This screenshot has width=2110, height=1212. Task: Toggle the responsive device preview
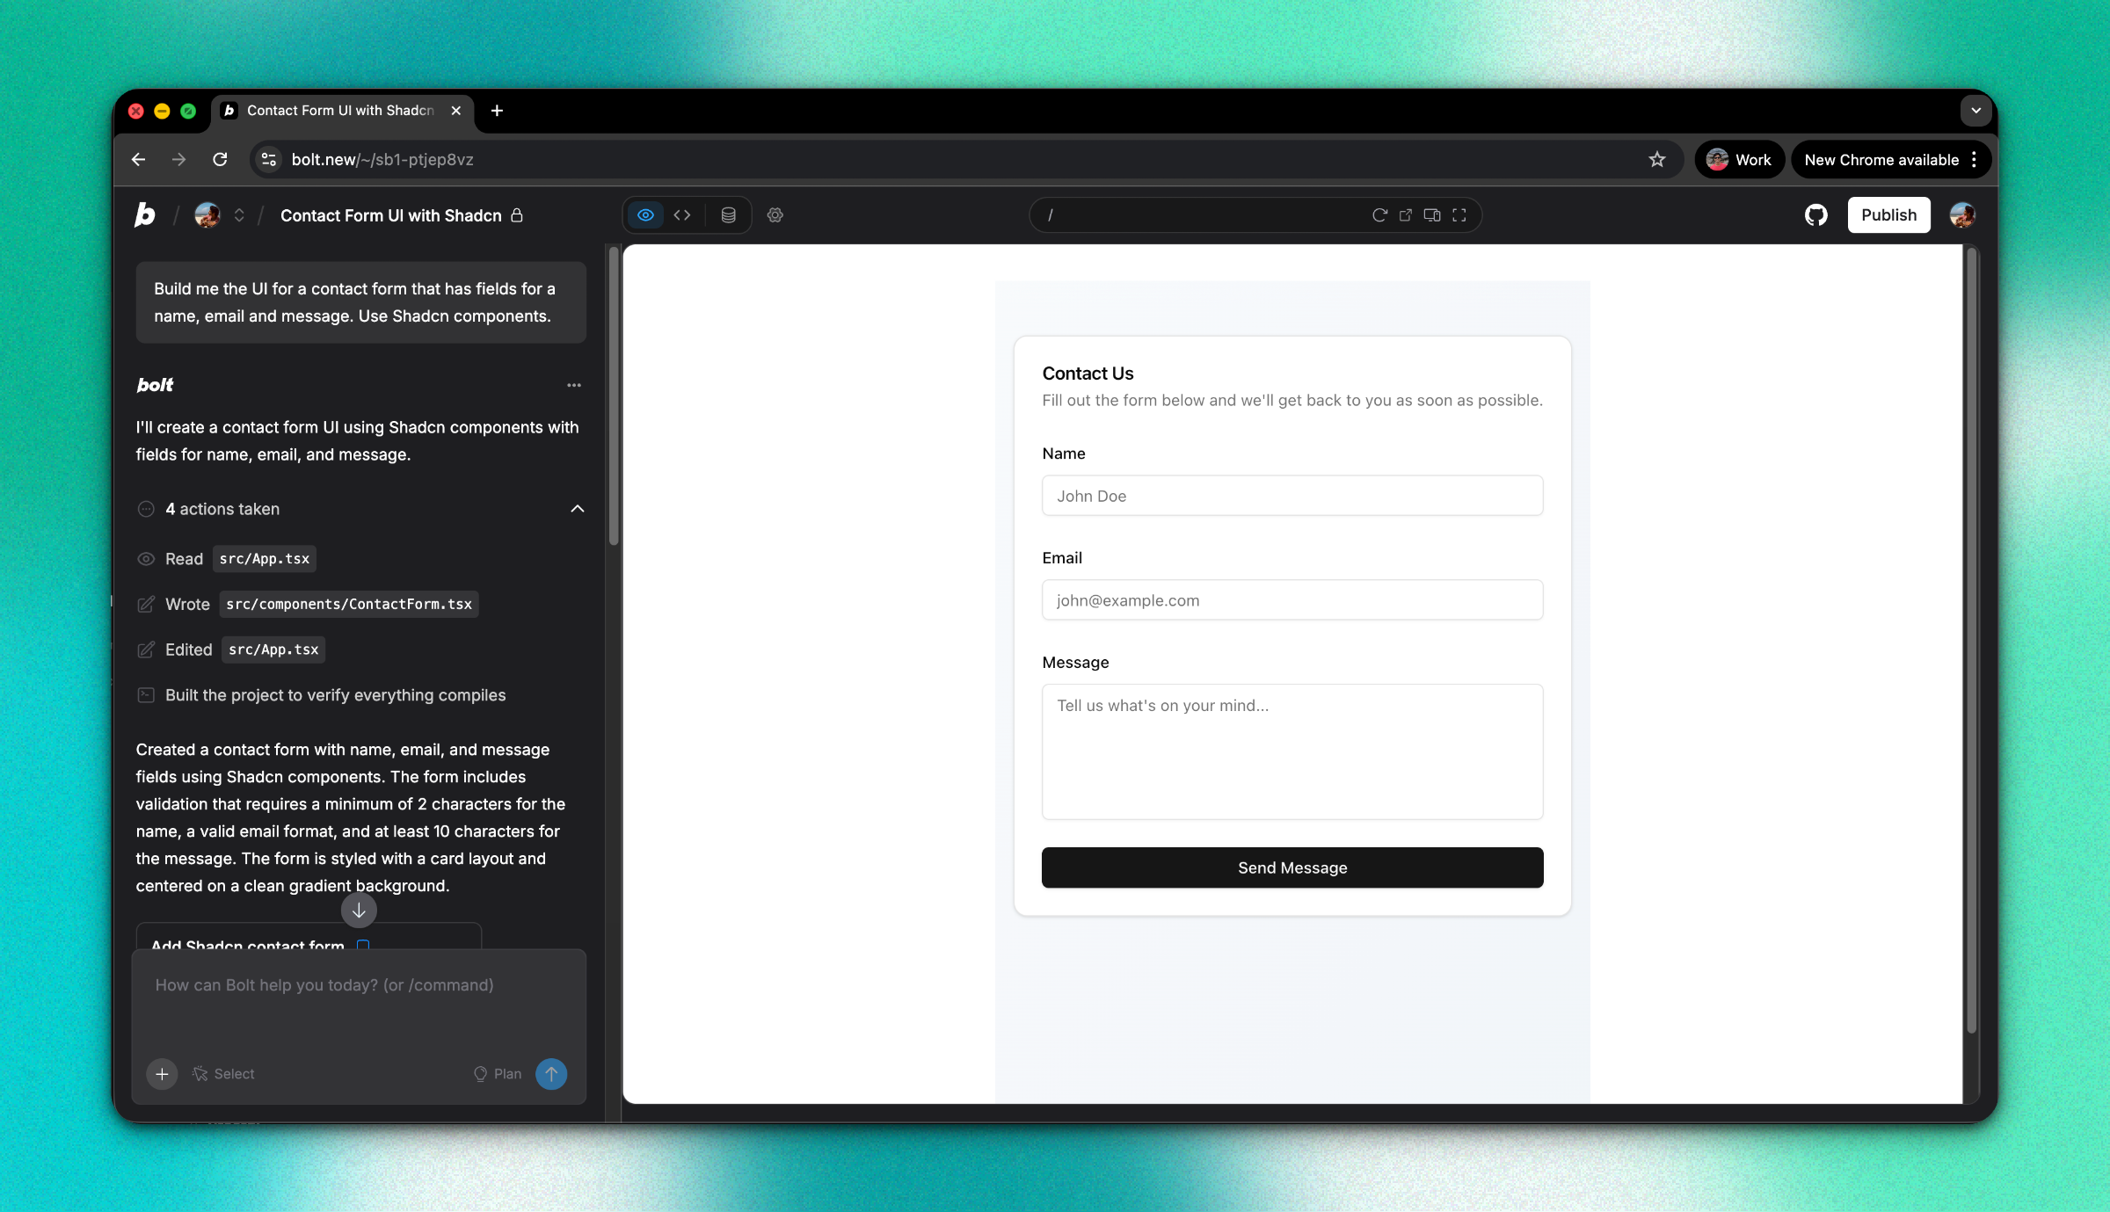(x=1431, y=214)
